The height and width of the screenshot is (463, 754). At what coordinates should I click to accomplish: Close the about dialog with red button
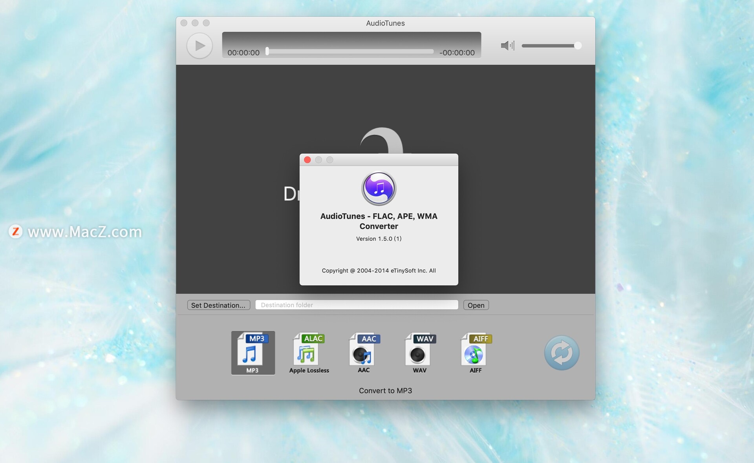pyautogui.click(x=307, y=160)
